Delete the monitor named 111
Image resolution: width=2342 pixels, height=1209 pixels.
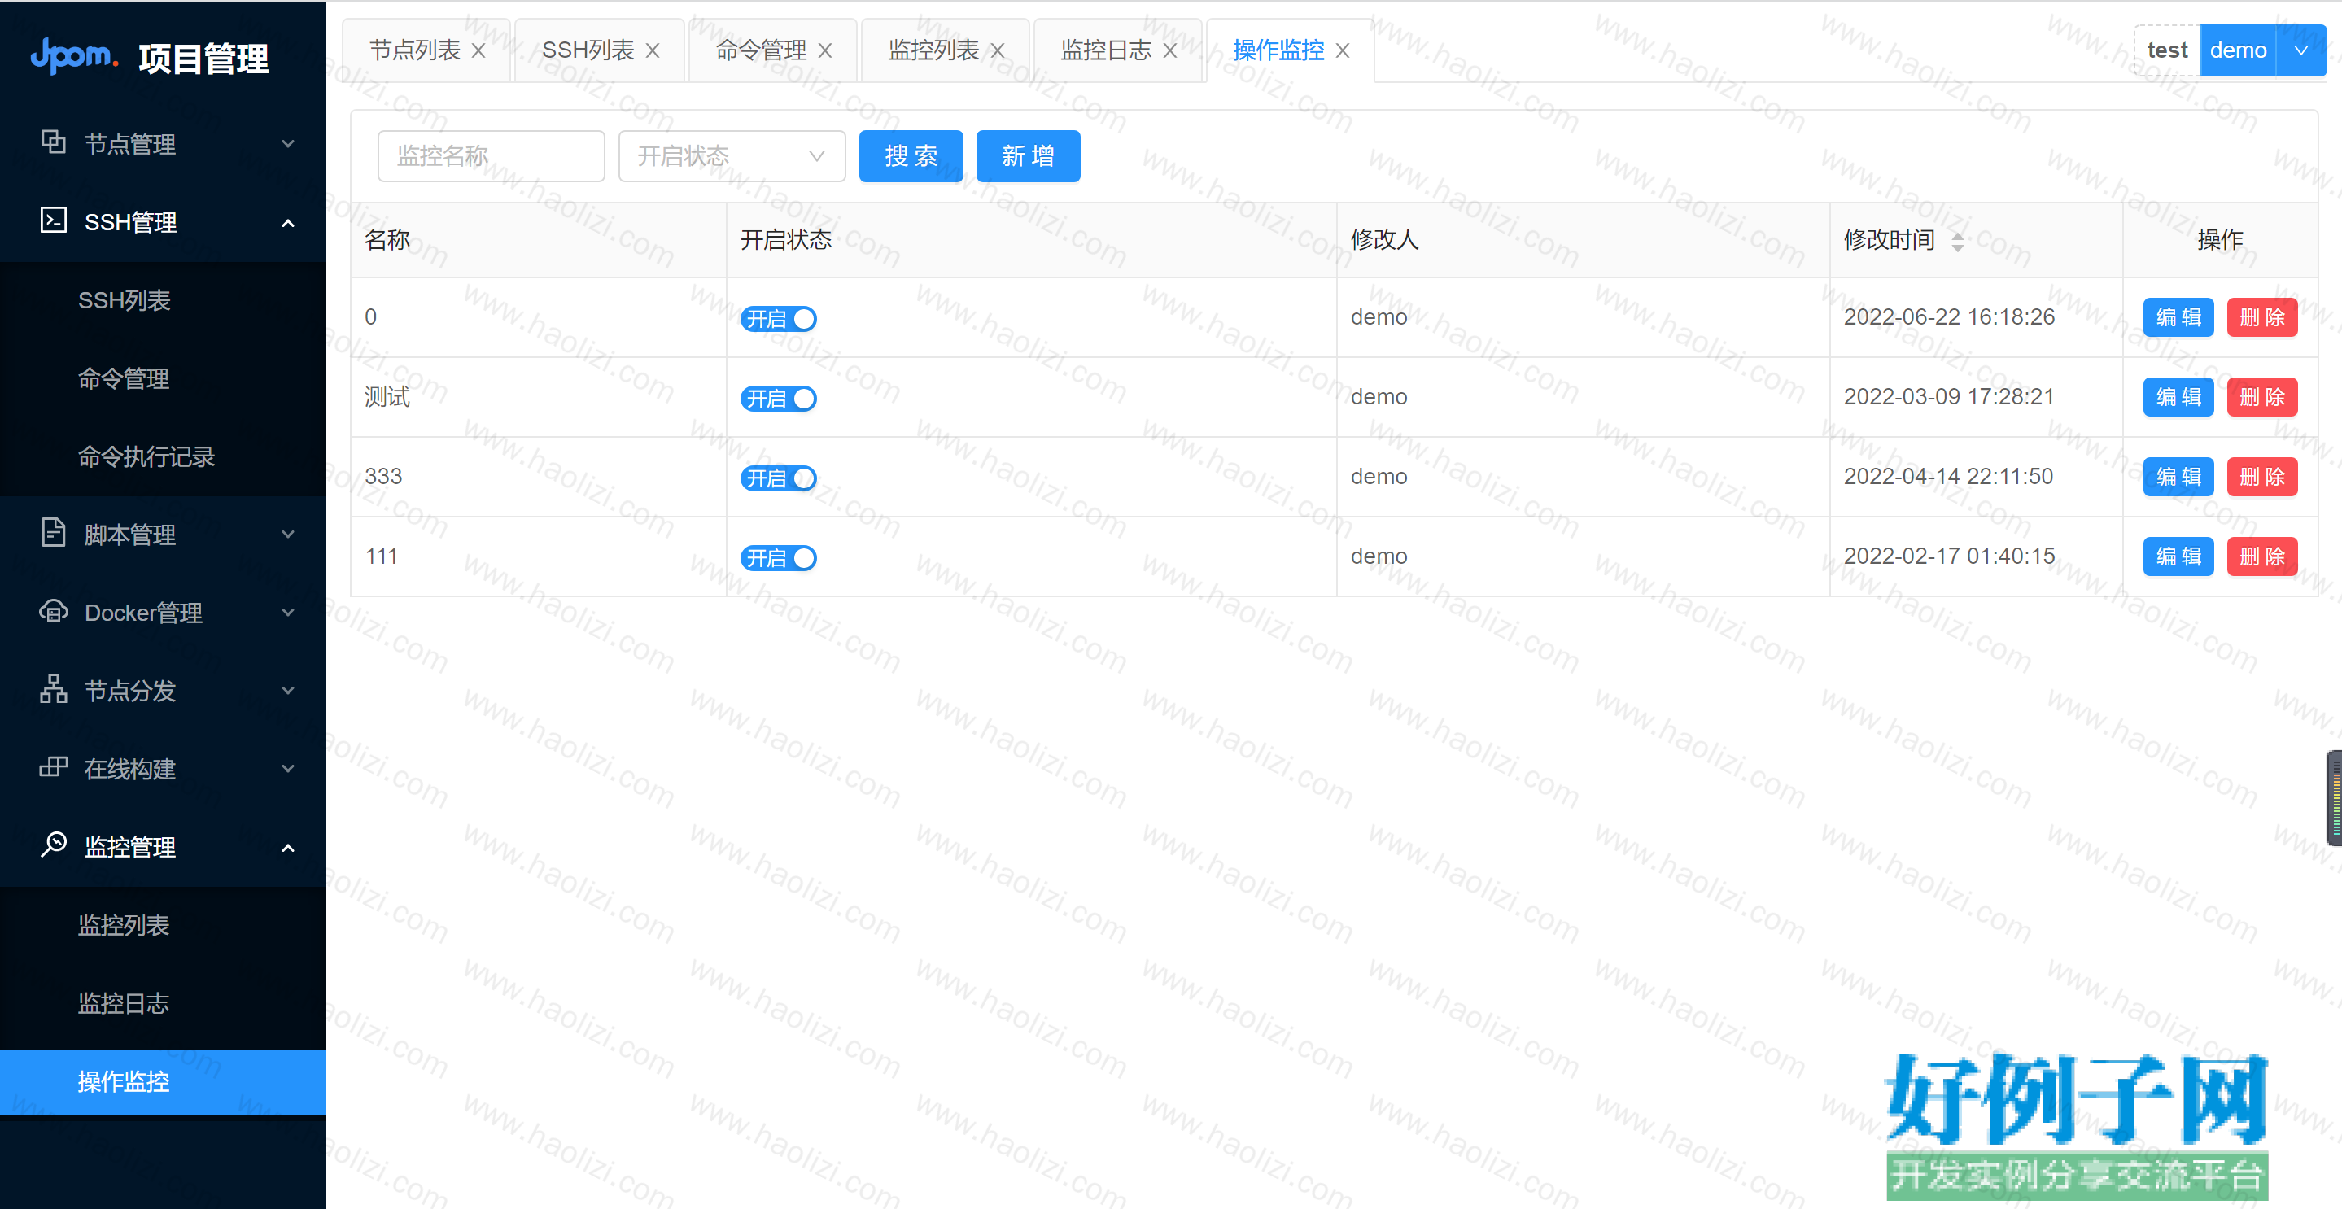pyautogui.click(x=2262, y=556)
